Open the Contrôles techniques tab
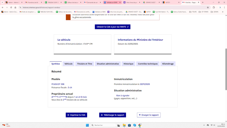 pyautogui.click(x=148, y=64)
